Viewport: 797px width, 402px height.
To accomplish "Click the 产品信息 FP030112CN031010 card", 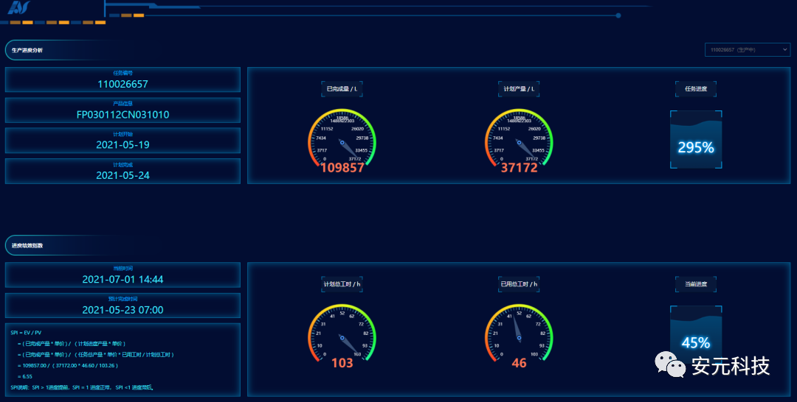I will click(x=123, y=110).
